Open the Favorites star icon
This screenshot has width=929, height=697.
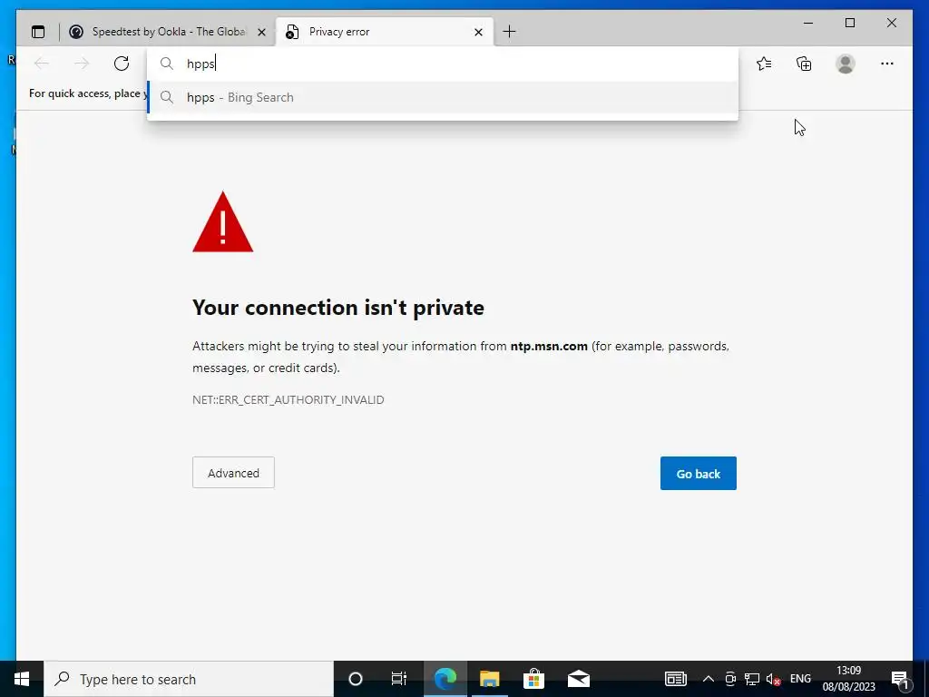click(764, 64)
